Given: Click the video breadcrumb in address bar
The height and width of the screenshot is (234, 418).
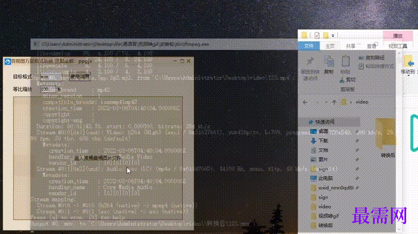Looking at the screenshot, I should [361, 102].
